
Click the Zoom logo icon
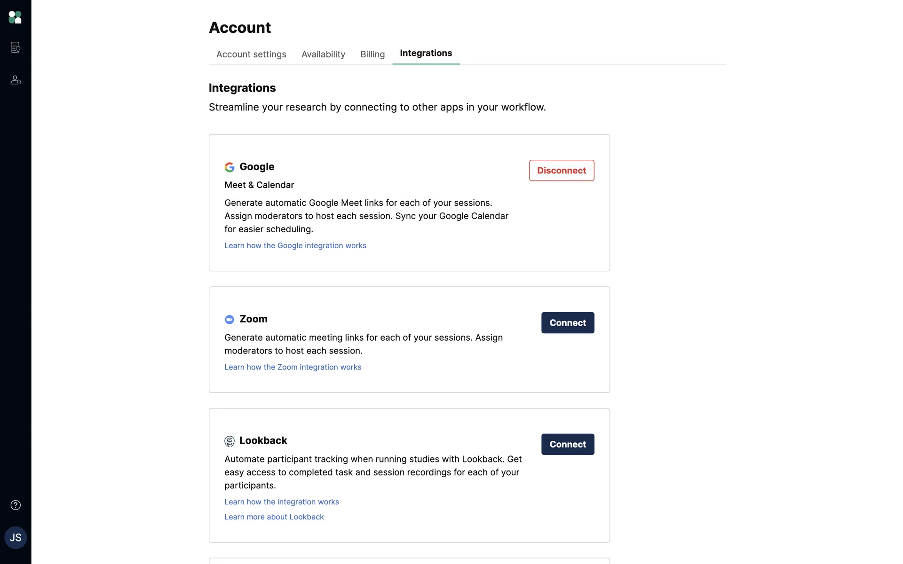click(230, 320)
